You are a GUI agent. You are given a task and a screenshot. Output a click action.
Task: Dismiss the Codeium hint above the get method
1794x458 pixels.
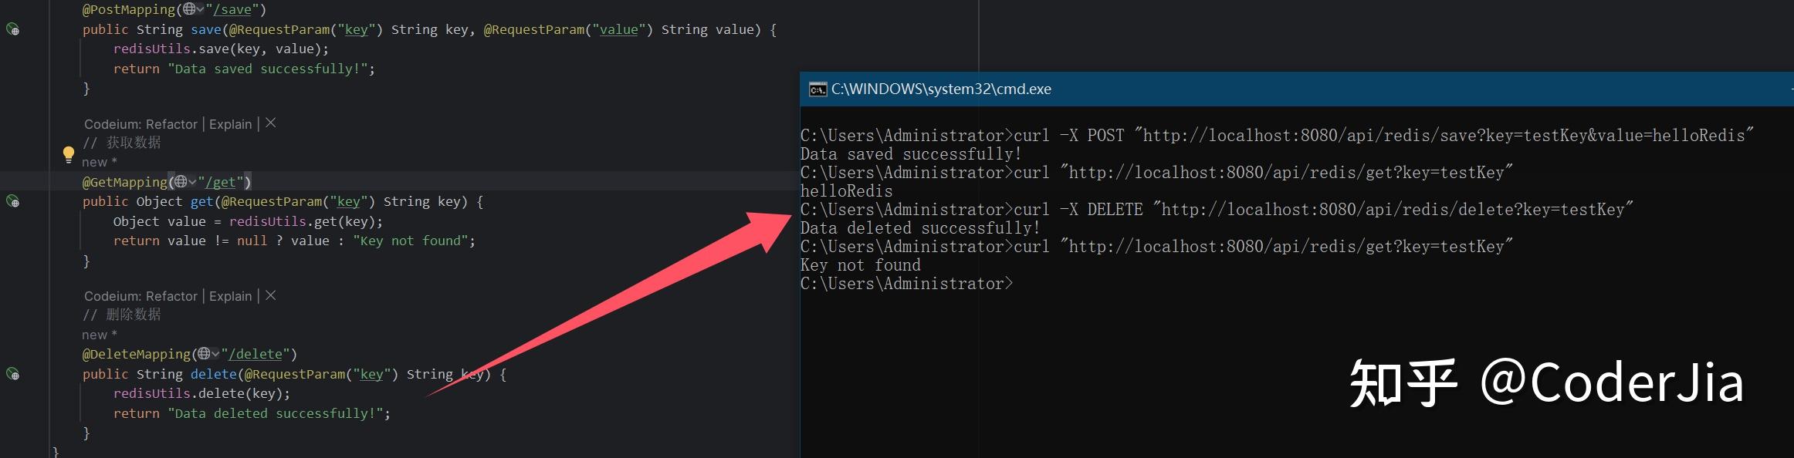(x=271, y=123)
